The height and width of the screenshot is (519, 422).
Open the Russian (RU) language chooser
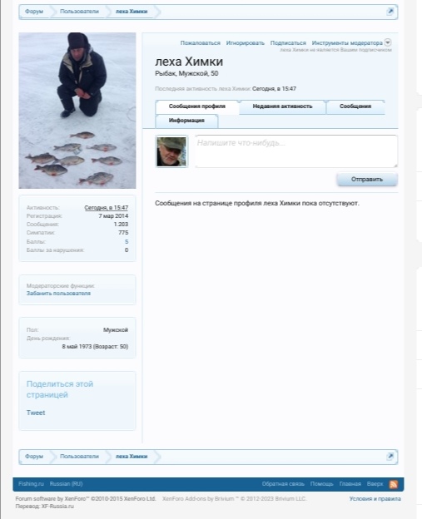[67, 484]
